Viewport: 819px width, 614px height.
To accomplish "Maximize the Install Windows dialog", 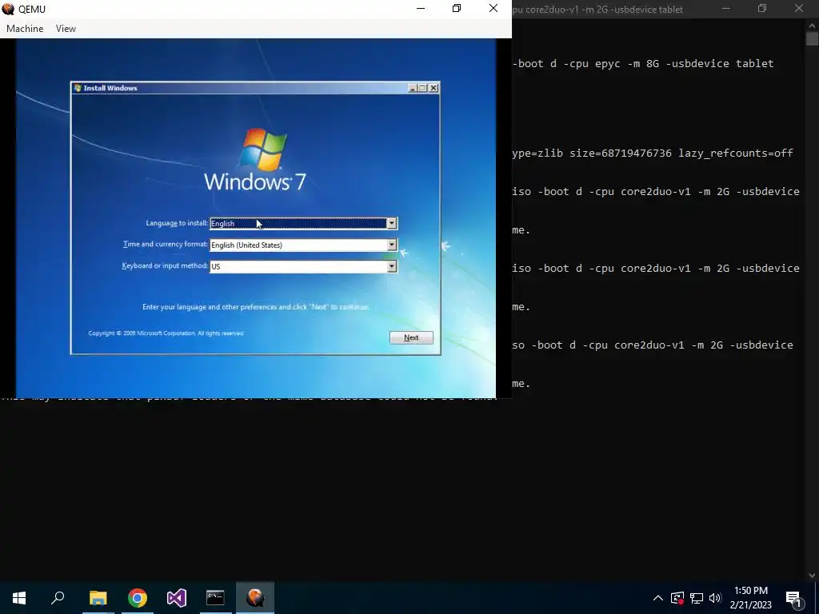I will [423, 88].
